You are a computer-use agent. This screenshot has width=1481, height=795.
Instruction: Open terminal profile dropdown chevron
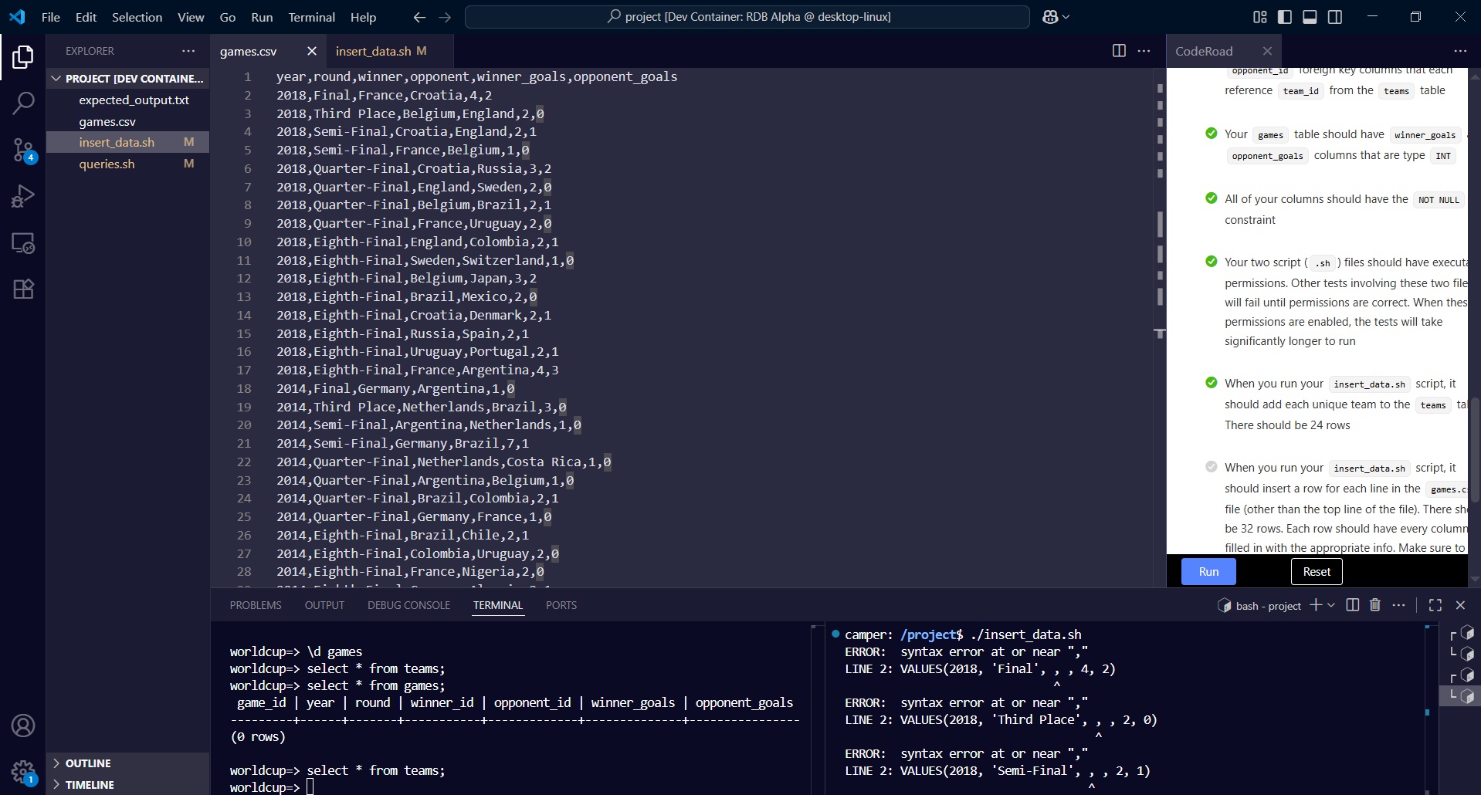pyautogui.click(x=1331, y=605)
